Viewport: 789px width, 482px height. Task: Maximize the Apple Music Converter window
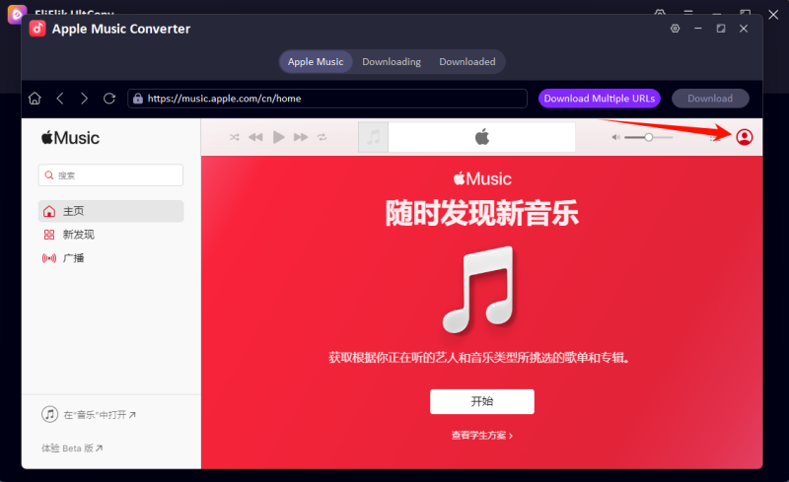click(721, 29)
